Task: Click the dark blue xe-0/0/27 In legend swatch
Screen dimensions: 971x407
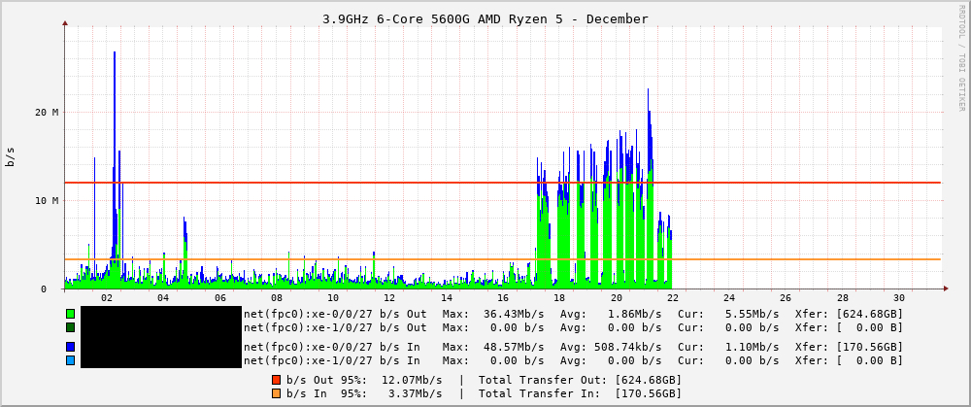Action: tap(70, 347)
